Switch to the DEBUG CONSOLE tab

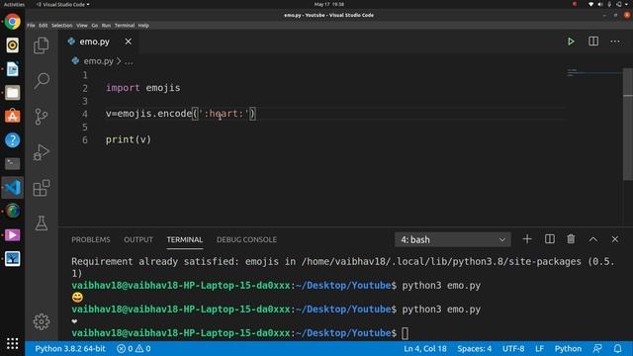246,239
